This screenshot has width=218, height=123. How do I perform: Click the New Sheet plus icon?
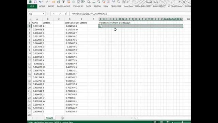tap(62, 118)
